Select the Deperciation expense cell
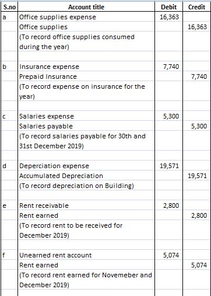 point(86,166)
